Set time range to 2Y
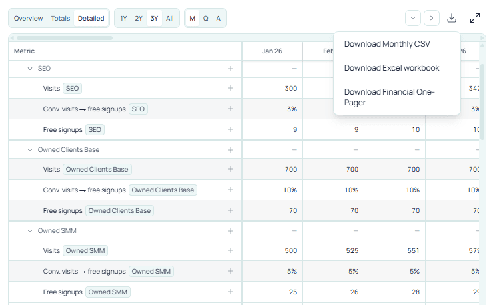The image size is (495, 305). pos(139,18)
